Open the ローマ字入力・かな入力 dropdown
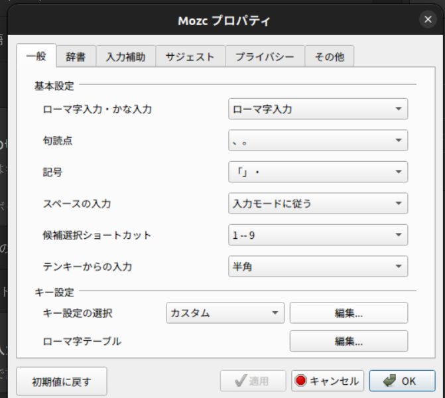Image resolution: width=445 pixels, height=398 pixels. [x=318, y=109]
